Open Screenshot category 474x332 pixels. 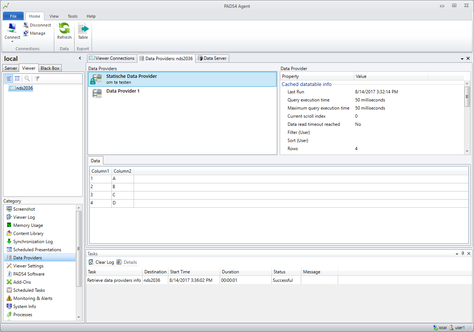coord(24,209)
